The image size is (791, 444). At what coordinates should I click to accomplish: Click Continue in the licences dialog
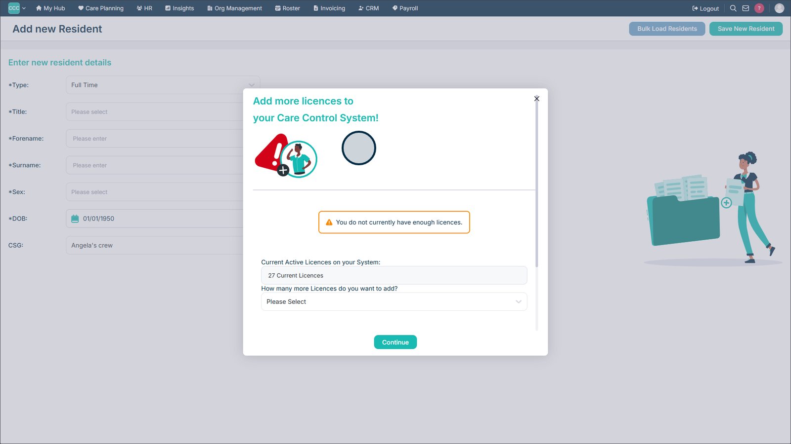tap(395, 342)
